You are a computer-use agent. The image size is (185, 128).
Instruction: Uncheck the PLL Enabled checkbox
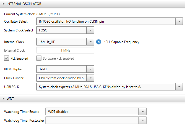[6, 58]
